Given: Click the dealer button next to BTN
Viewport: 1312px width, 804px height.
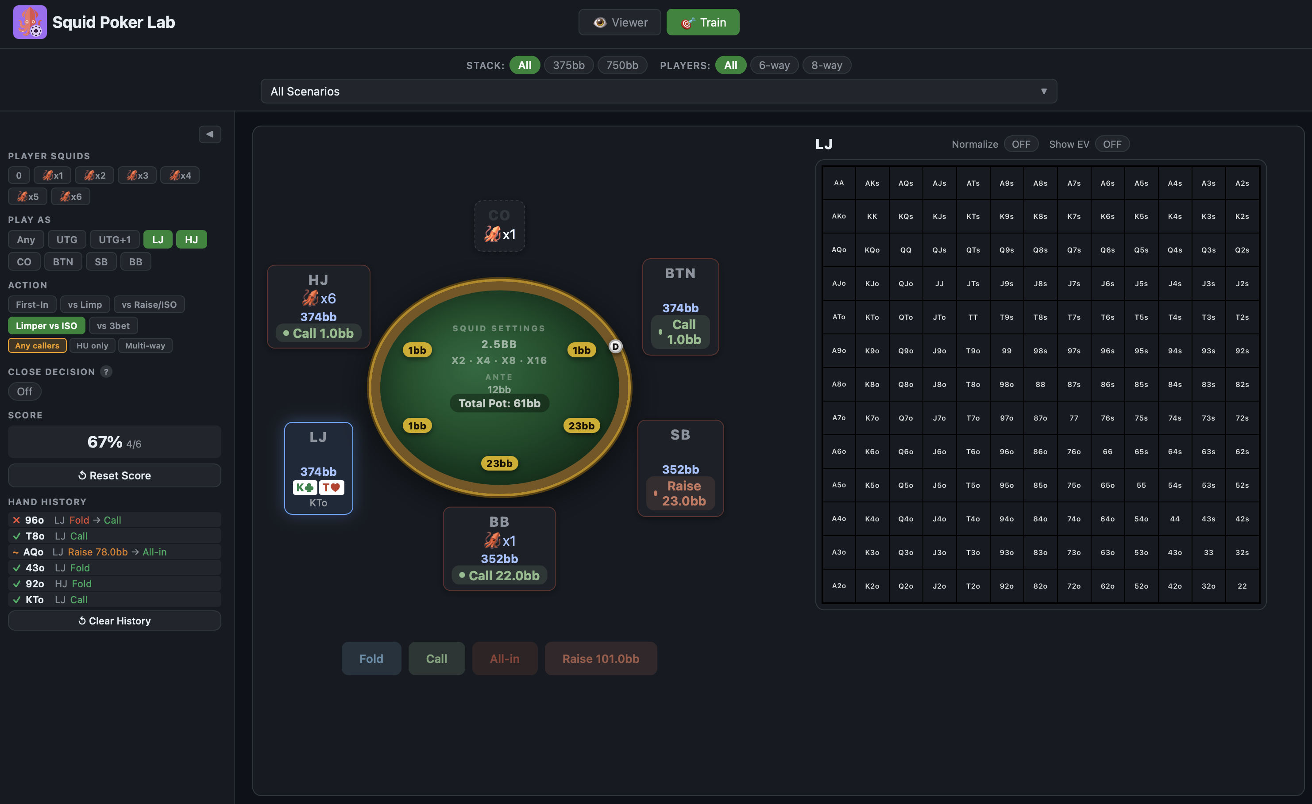Looking at the screenshot, I should pos(616,346).
